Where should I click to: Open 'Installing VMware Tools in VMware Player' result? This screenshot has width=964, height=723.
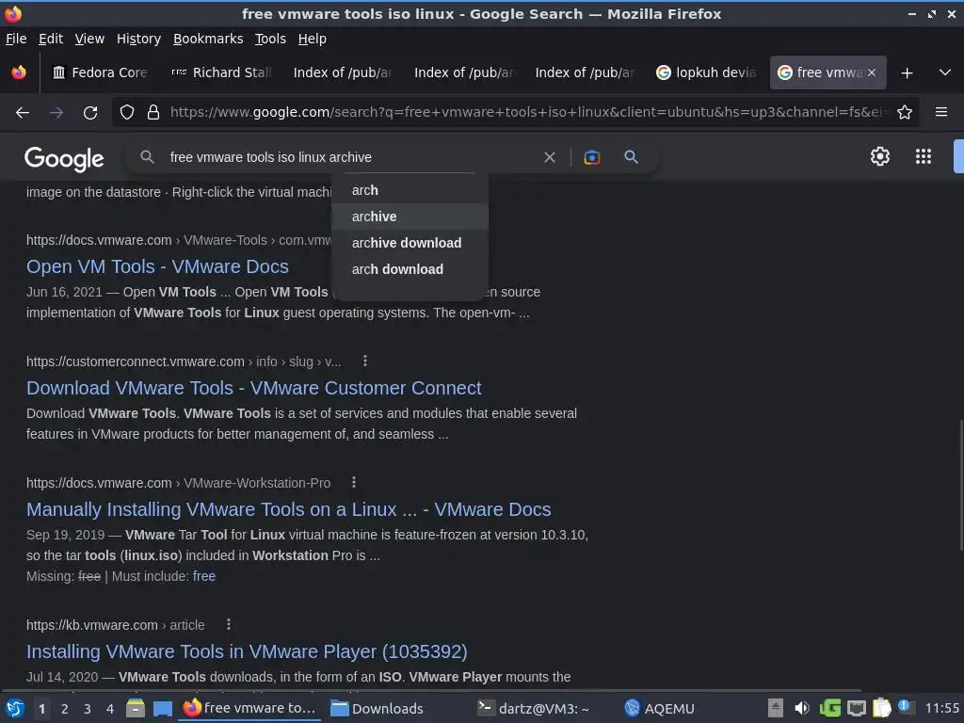click(247, 651)
